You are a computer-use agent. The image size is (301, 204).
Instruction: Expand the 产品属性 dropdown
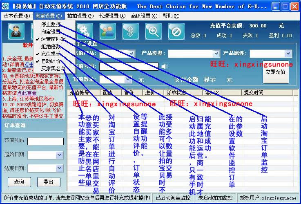(288, 54)
